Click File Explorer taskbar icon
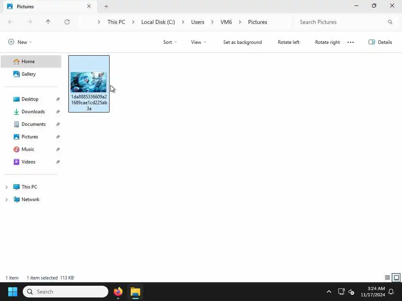Image resolution: width=402 pixels, height=301 pixels. click(135, 292)
